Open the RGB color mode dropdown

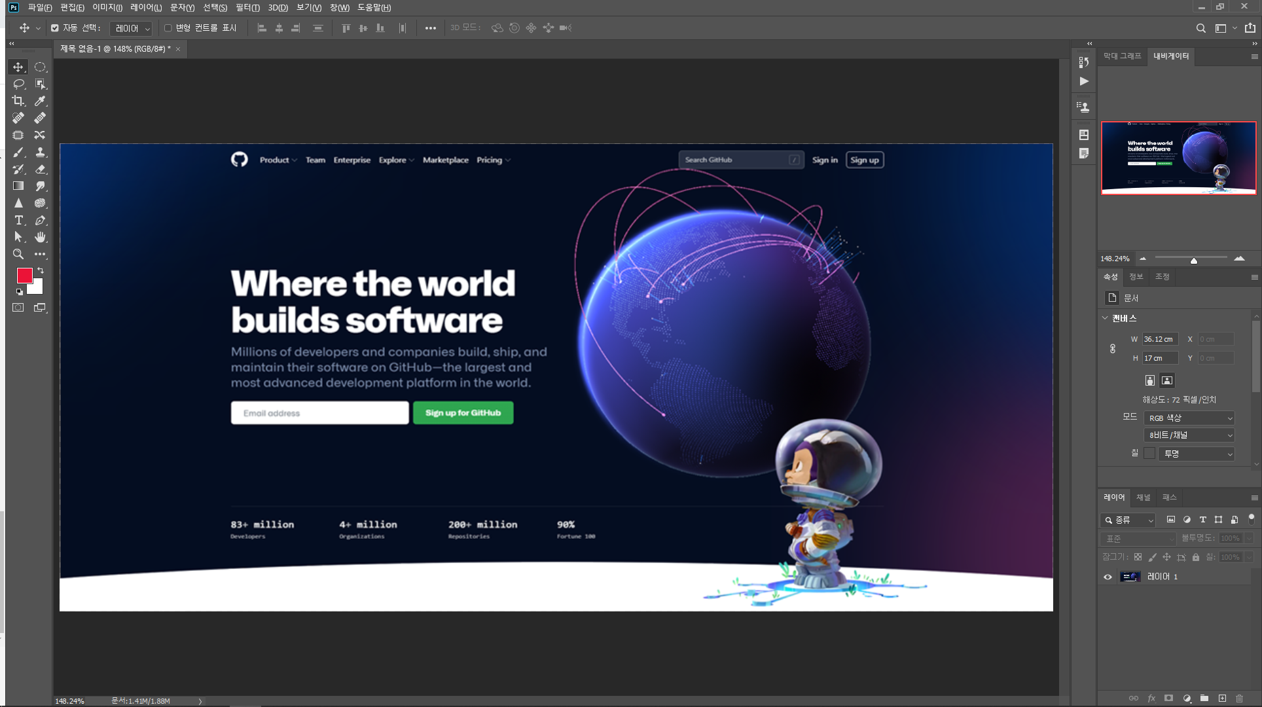click(x=1189, y=418)
